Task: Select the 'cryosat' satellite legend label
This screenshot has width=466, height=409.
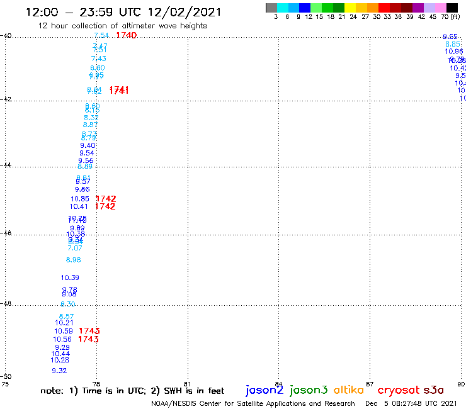Action: pyautogui.click(x=398, y=391)
